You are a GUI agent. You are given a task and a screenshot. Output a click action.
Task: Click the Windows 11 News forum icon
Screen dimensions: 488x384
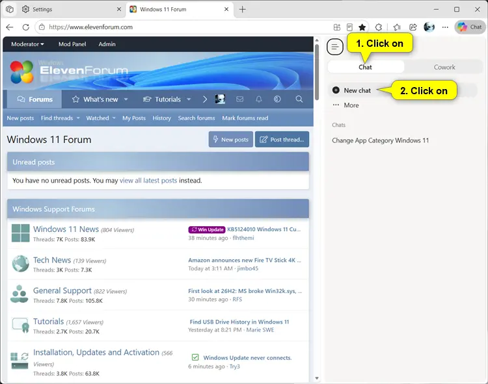21,233
